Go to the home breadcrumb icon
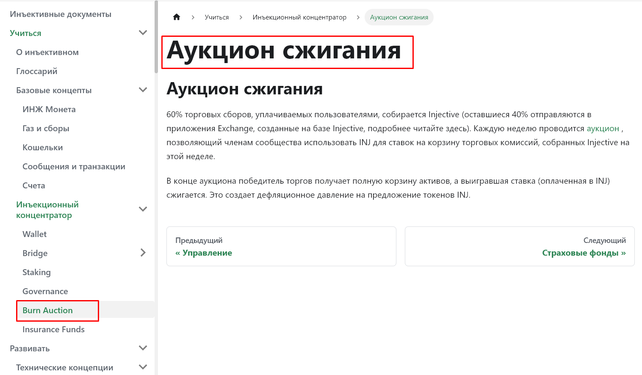 point(177,17)
